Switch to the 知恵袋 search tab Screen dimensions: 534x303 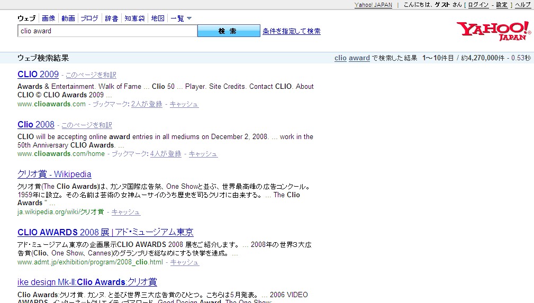click(x=134, y=19)
